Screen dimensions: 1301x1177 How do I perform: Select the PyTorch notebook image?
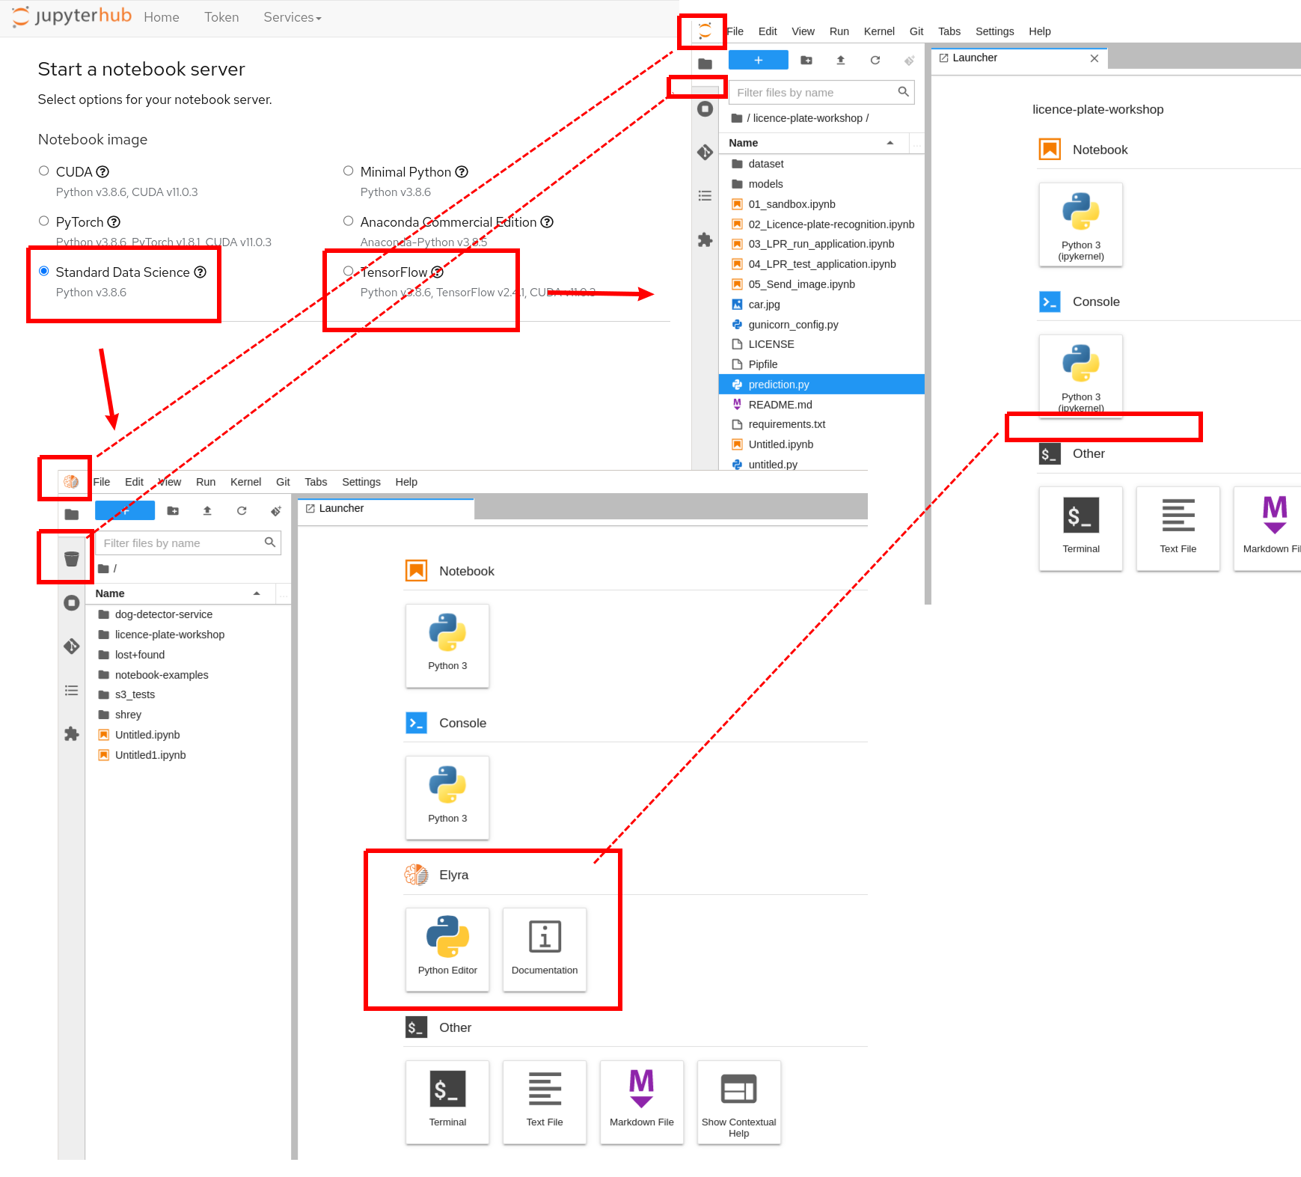(44, 221)
